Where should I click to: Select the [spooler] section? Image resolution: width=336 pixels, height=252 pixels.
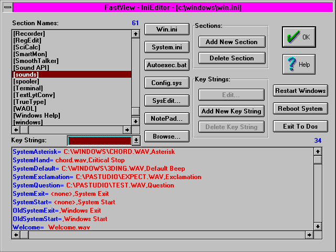(x=71, y=81)
